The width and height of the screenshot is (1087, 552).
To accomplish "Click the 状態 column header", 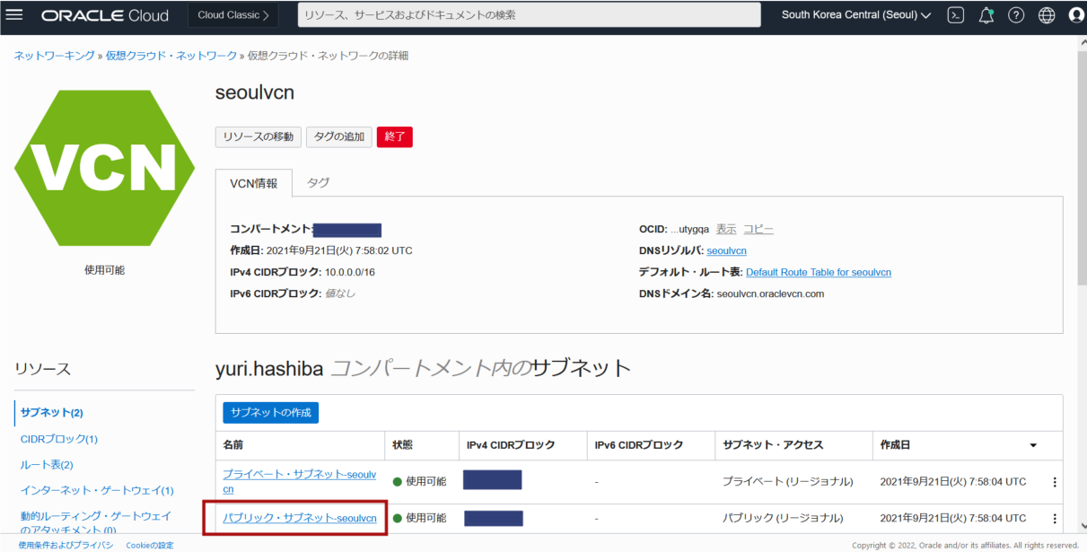I will 403,445.
